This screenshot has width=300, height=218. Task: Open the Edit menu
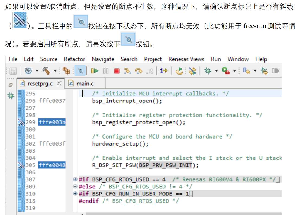29,59
